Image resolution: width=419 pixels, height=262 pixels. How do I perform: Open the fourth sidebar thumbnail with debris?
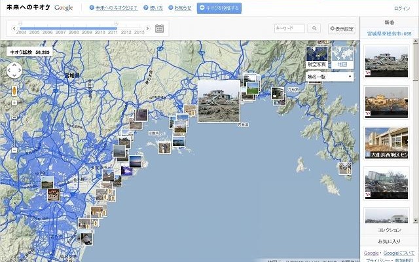(386, 183)
